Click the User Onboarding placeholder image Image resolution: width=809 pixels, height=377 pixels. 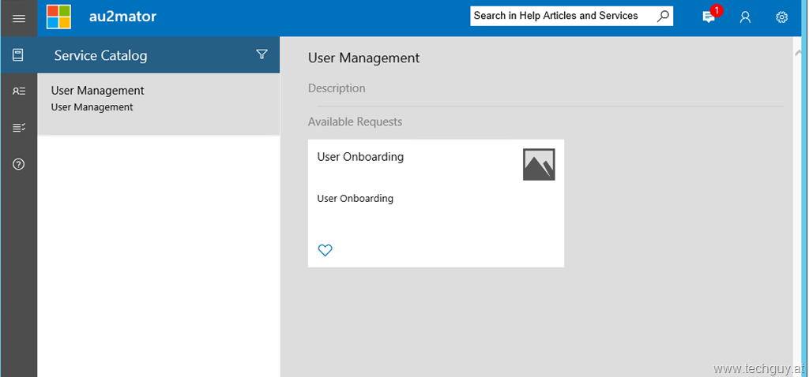click(539, 164)
